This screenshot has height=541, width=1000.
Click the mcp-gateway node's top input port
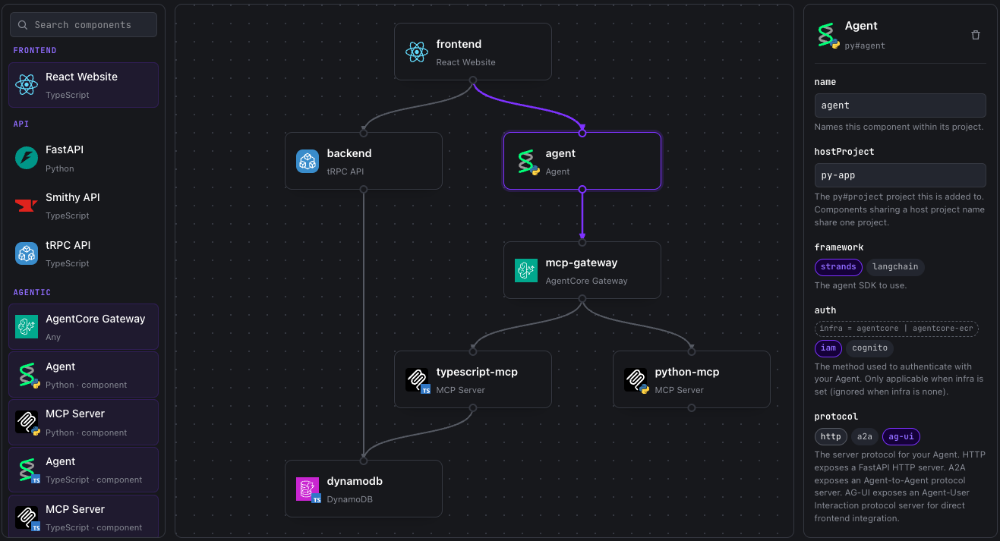[582, 242]
